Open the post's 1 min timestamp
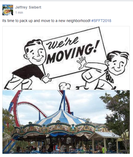Screen dimensions: 133x157 click(19, 13)
